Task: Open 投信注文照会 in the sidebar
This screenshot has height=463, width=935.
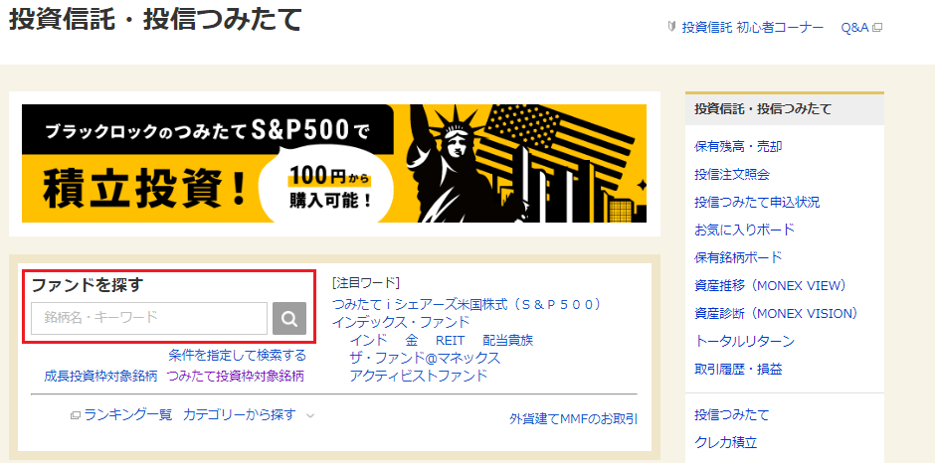Action: coord(732,175)
